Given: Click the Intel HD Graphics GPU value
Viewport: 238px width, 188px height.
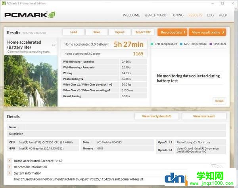Looking at the screenshot, I should 41,149.
